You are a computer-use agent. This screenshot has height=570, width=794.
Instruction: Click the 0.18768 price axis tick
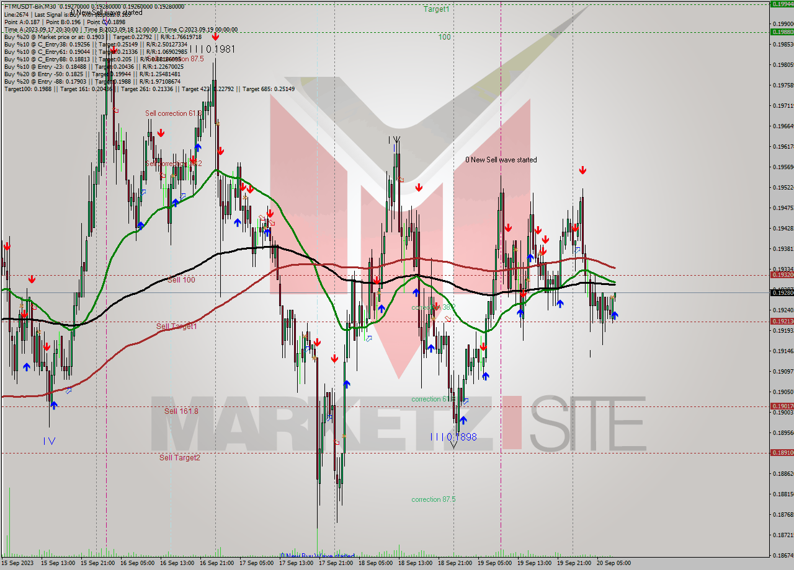coord(783,514)
